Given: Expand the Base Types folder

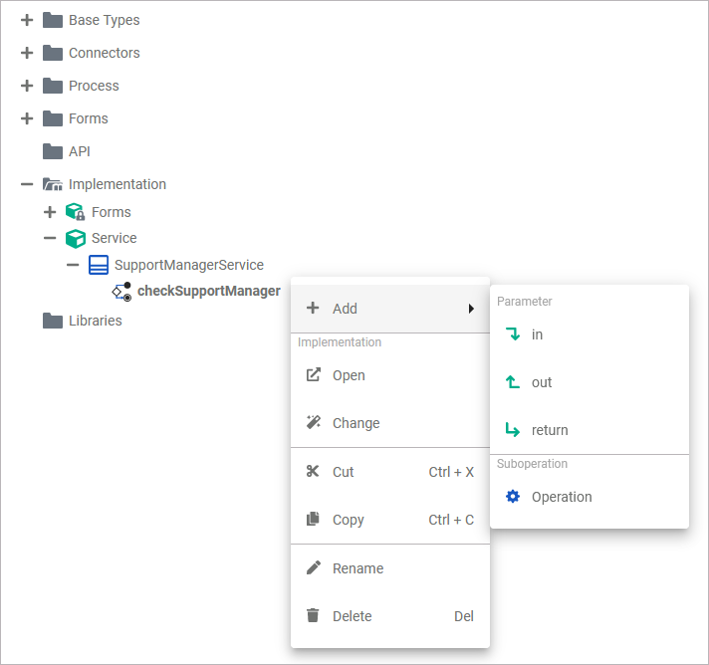Looking at the screenshot, I should click(27, 20).
